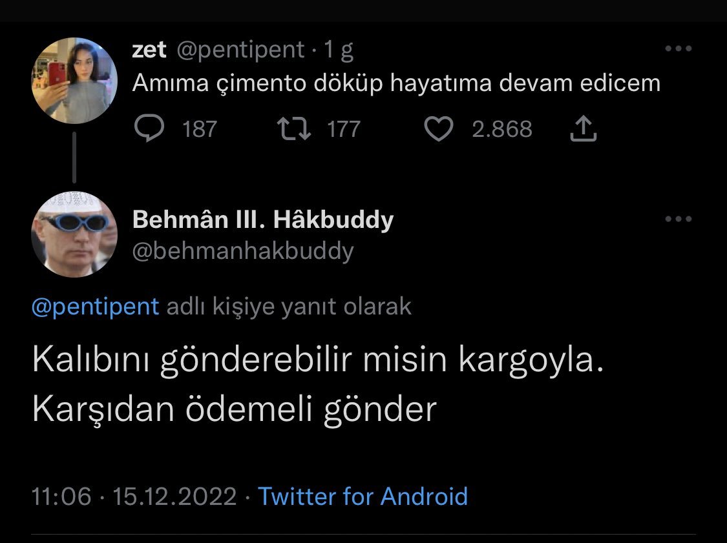This screenshot has width=727, height=543.
Task: Click the "Twitter for Android" link
Action: click(x=363, y=497)
